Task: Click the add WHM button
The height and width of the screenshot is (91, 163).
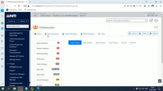Action: pos(153,33)
